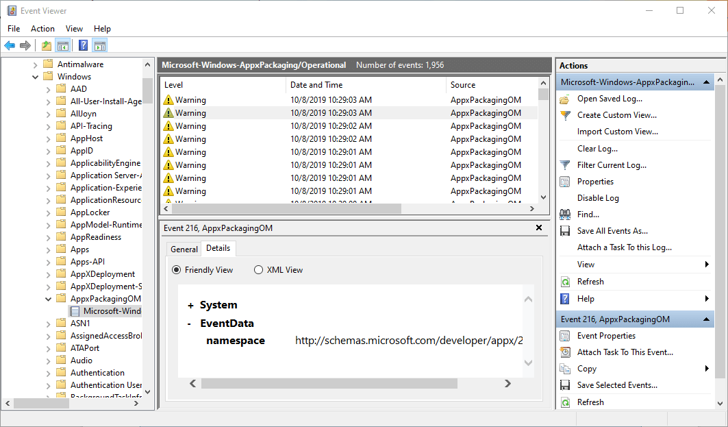This screenshot has width=728, height=427.
Task: Select the Friendly View radio button
Action: tap(176, 270)
